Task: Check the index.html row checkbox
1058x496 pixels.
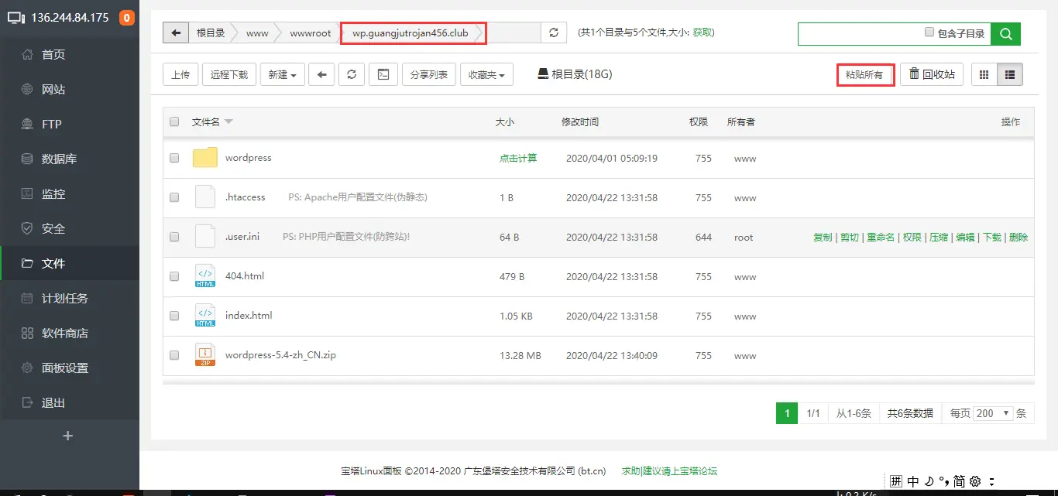Action: [x=174, y=316]
